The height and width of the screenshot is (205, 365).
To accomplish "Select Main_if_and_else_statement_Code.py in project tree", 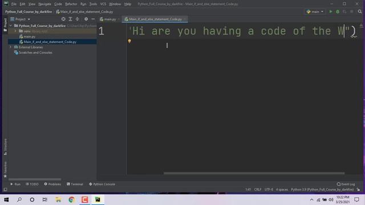I will coord(50,42).
